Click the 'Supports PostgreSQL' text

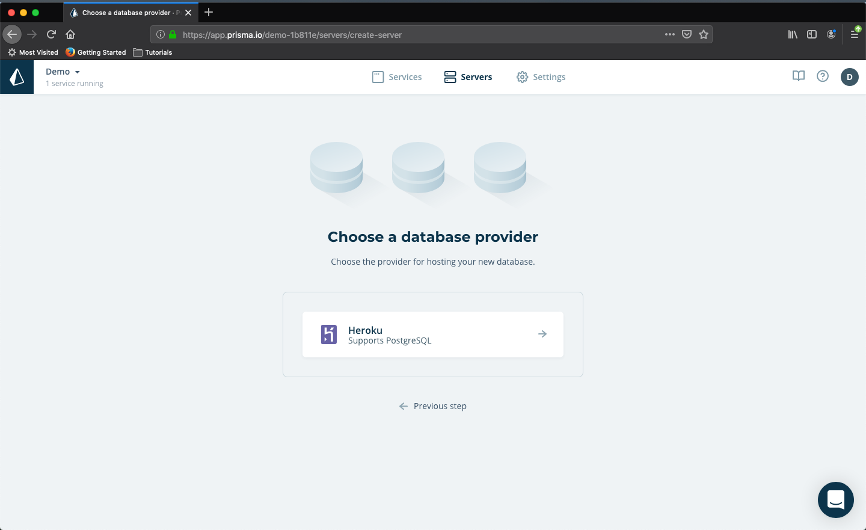(x=390, y=341)
